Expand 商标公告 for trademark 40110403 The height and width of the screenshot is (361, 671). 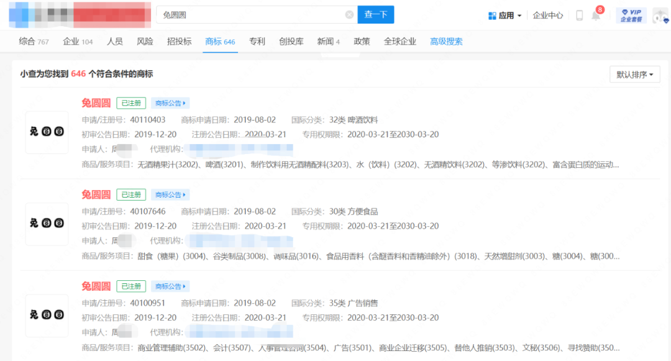(x=170, y=103)
